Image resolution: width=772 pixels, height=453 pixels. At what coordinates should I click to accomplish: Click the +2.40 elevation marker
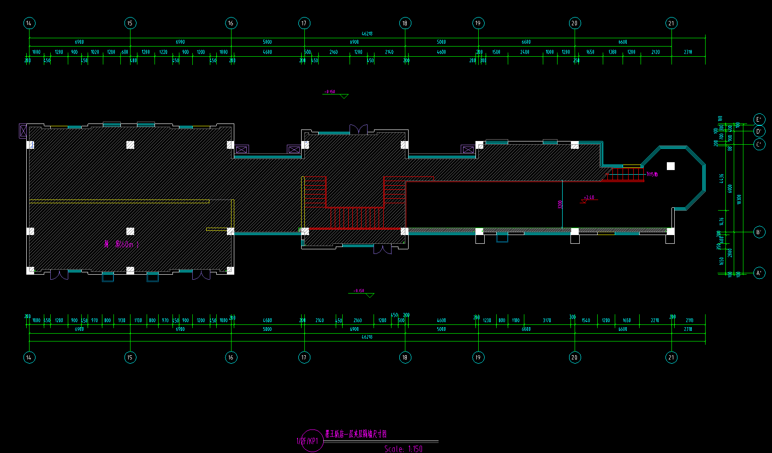click(589, 198)
